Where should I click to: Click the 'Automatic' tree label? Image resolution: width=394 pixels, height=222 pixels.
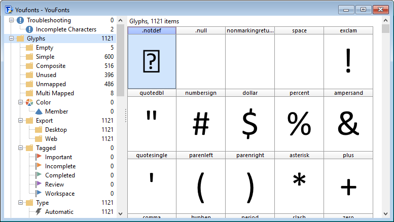59,212
